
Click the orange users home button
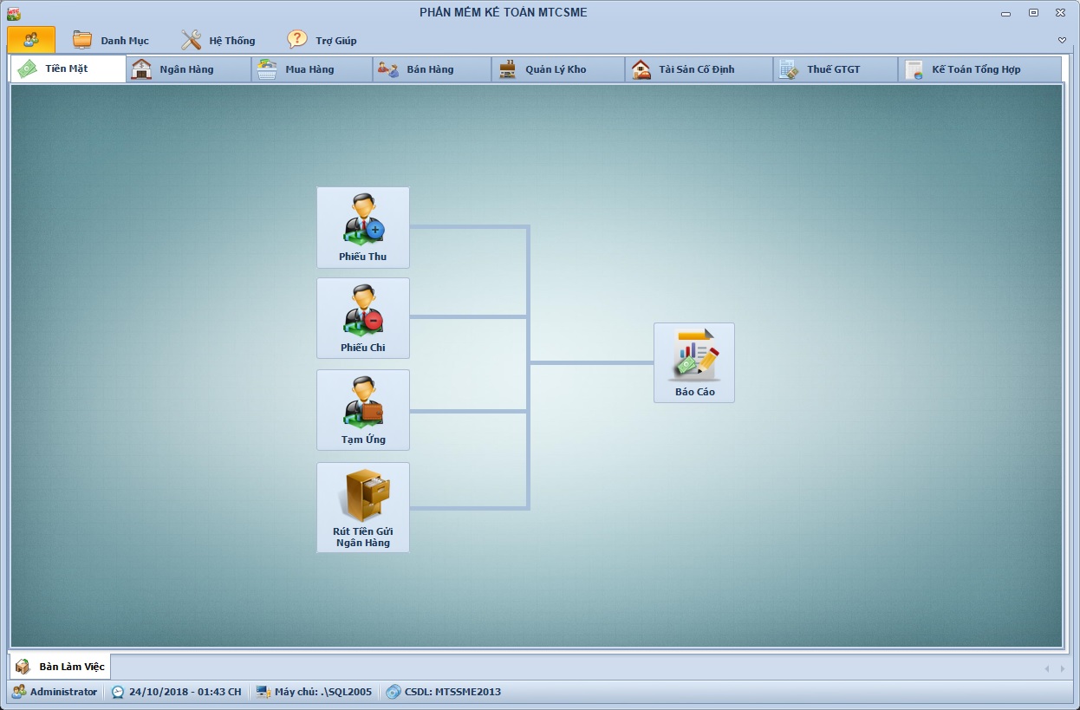pyautogui.click(x=31, y=40)
